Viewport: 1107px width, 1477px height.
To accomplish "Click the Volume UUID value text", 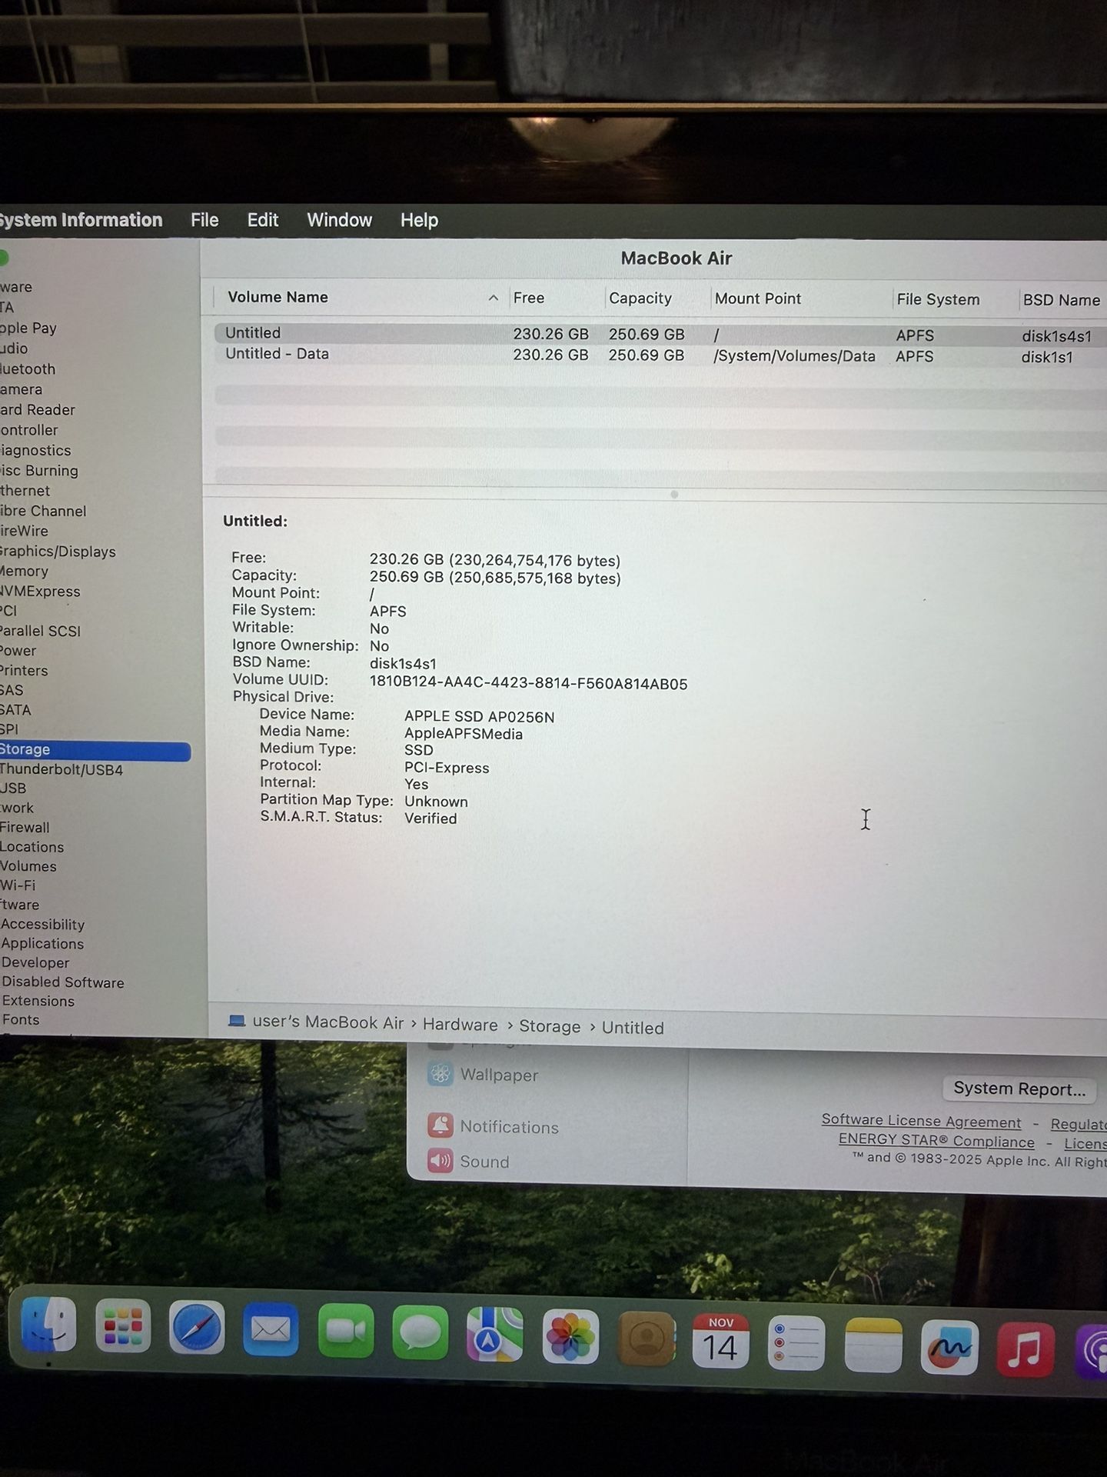I will pyautogui.click(x=528, y=683).
